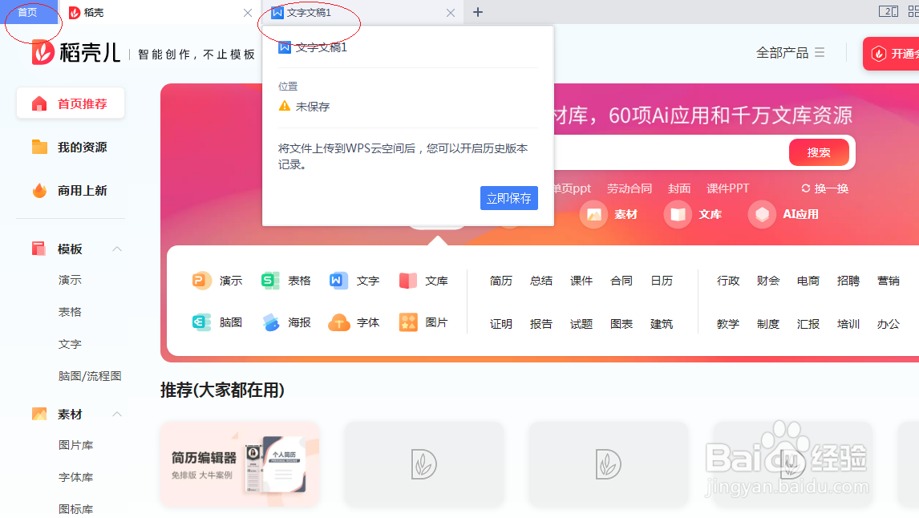The height and width of the screenshot is (518, 919).
Task: Click the grid view icon at top right
Action: [x=914, y=12]
